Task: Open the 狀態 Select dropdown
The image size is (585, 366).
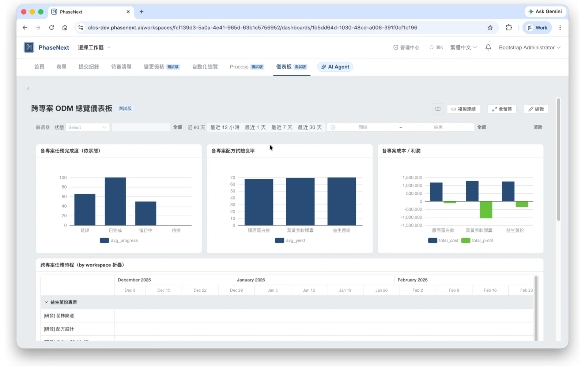Action: [87, 127]
